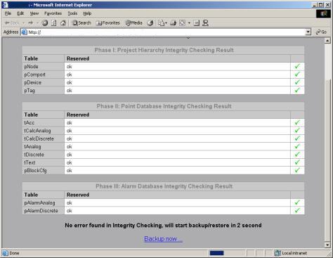The width and height of the screenshot is (333, 258).
Task: Click the Go button
Action: pos(321,32)
